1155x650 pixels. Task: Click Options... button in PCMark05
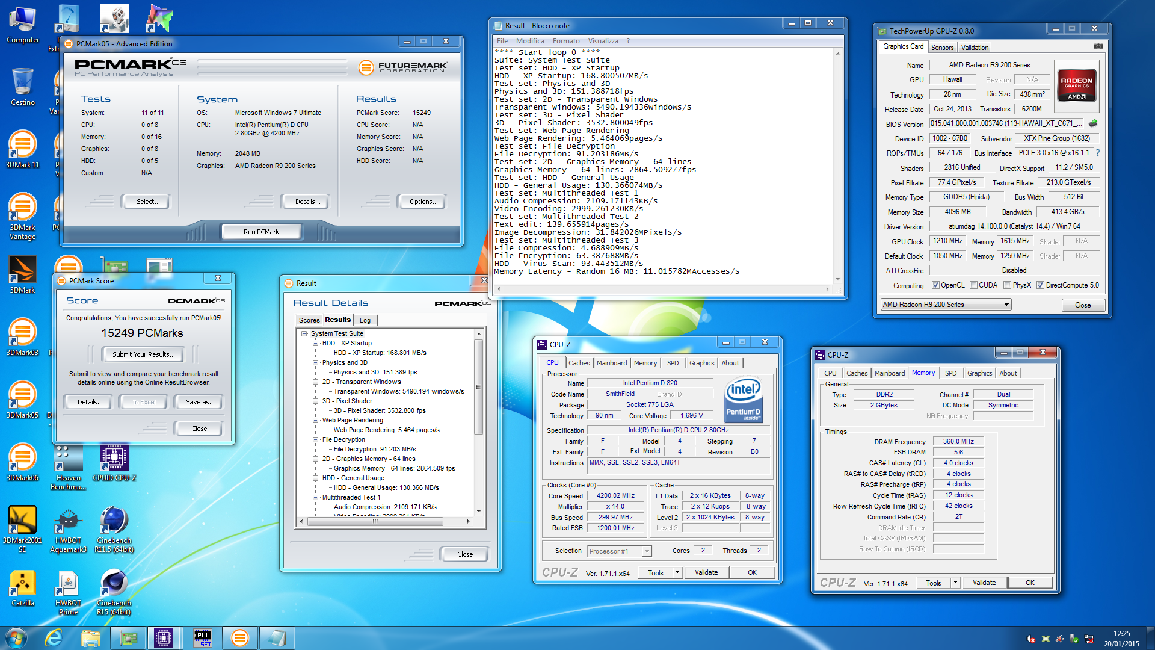coord(423,202)
